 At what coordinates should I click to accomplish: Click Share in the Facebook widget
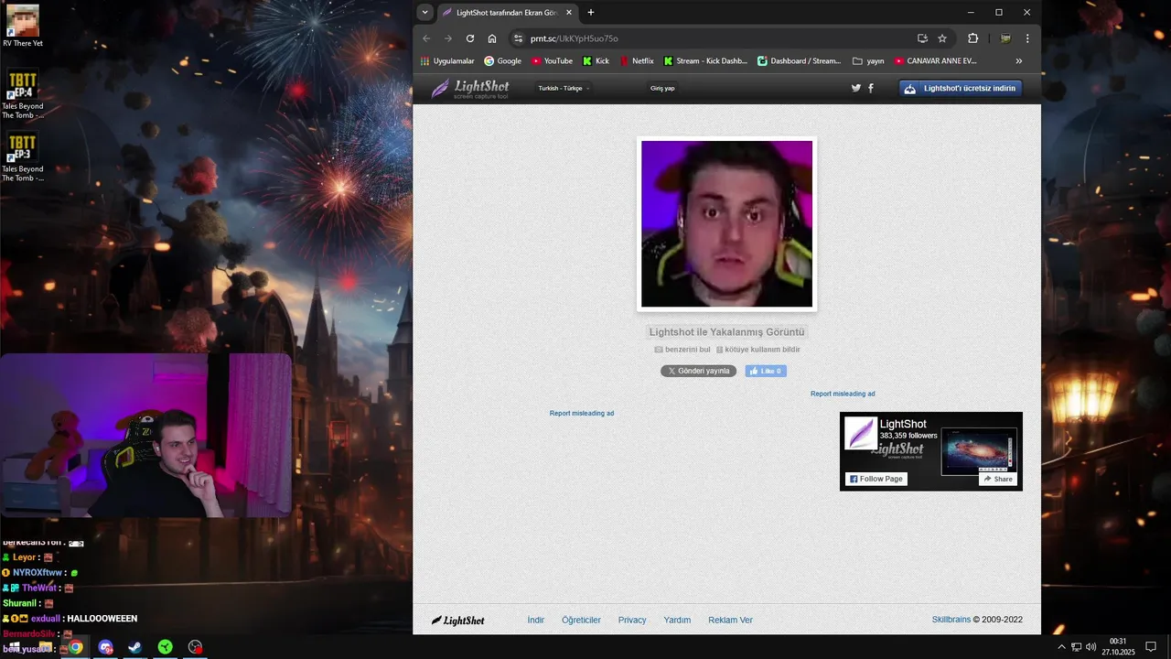point(998,479)
